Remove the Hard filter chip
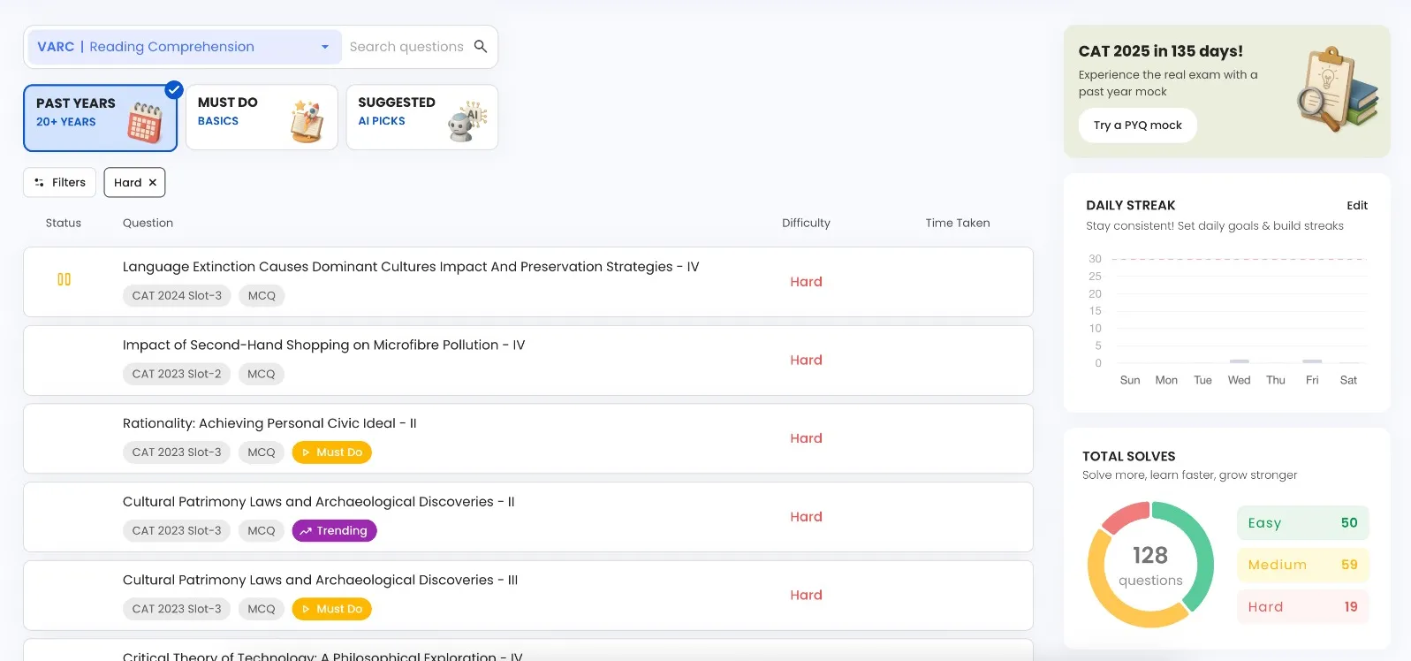1411x661 pixels. click(153, 183)
